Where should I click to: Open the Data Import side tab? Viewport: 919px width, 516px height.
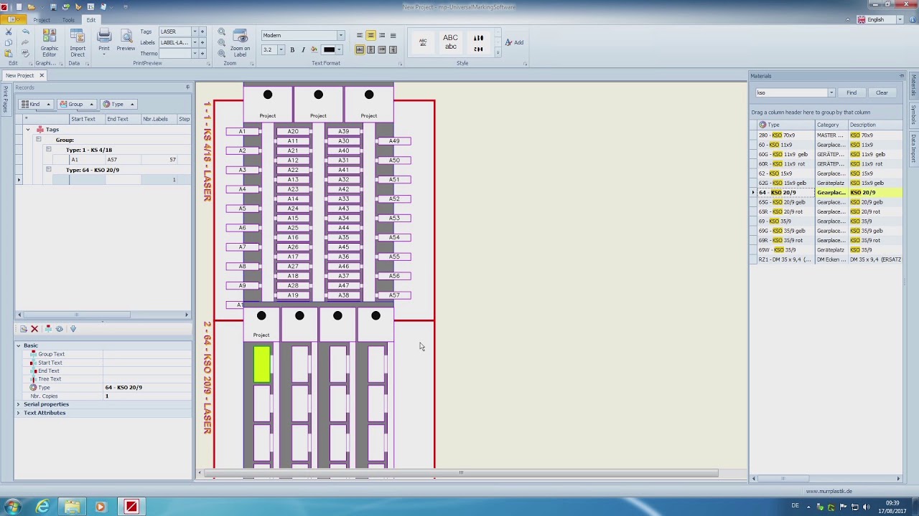click(914, 148)
